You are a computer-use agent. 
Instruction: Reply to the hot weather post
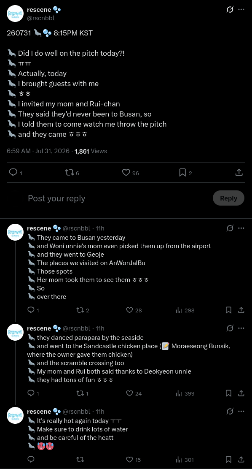coord(31,459)
